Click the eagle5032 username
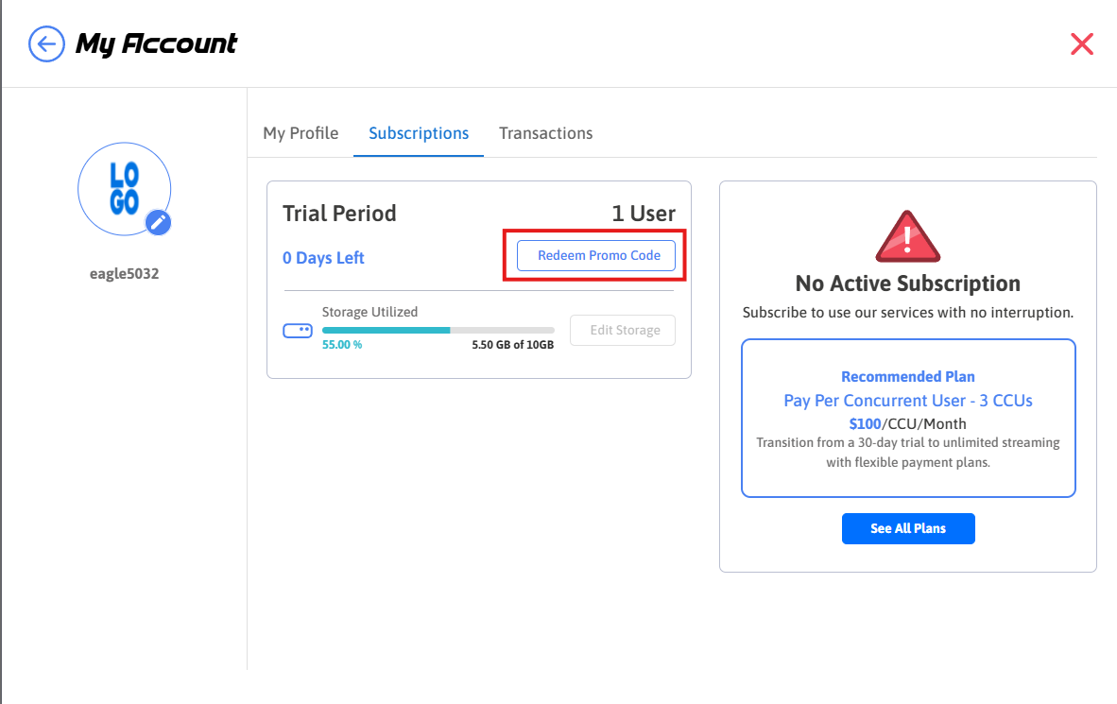This screenshot has width=1117, height=704. click(124, 274)
